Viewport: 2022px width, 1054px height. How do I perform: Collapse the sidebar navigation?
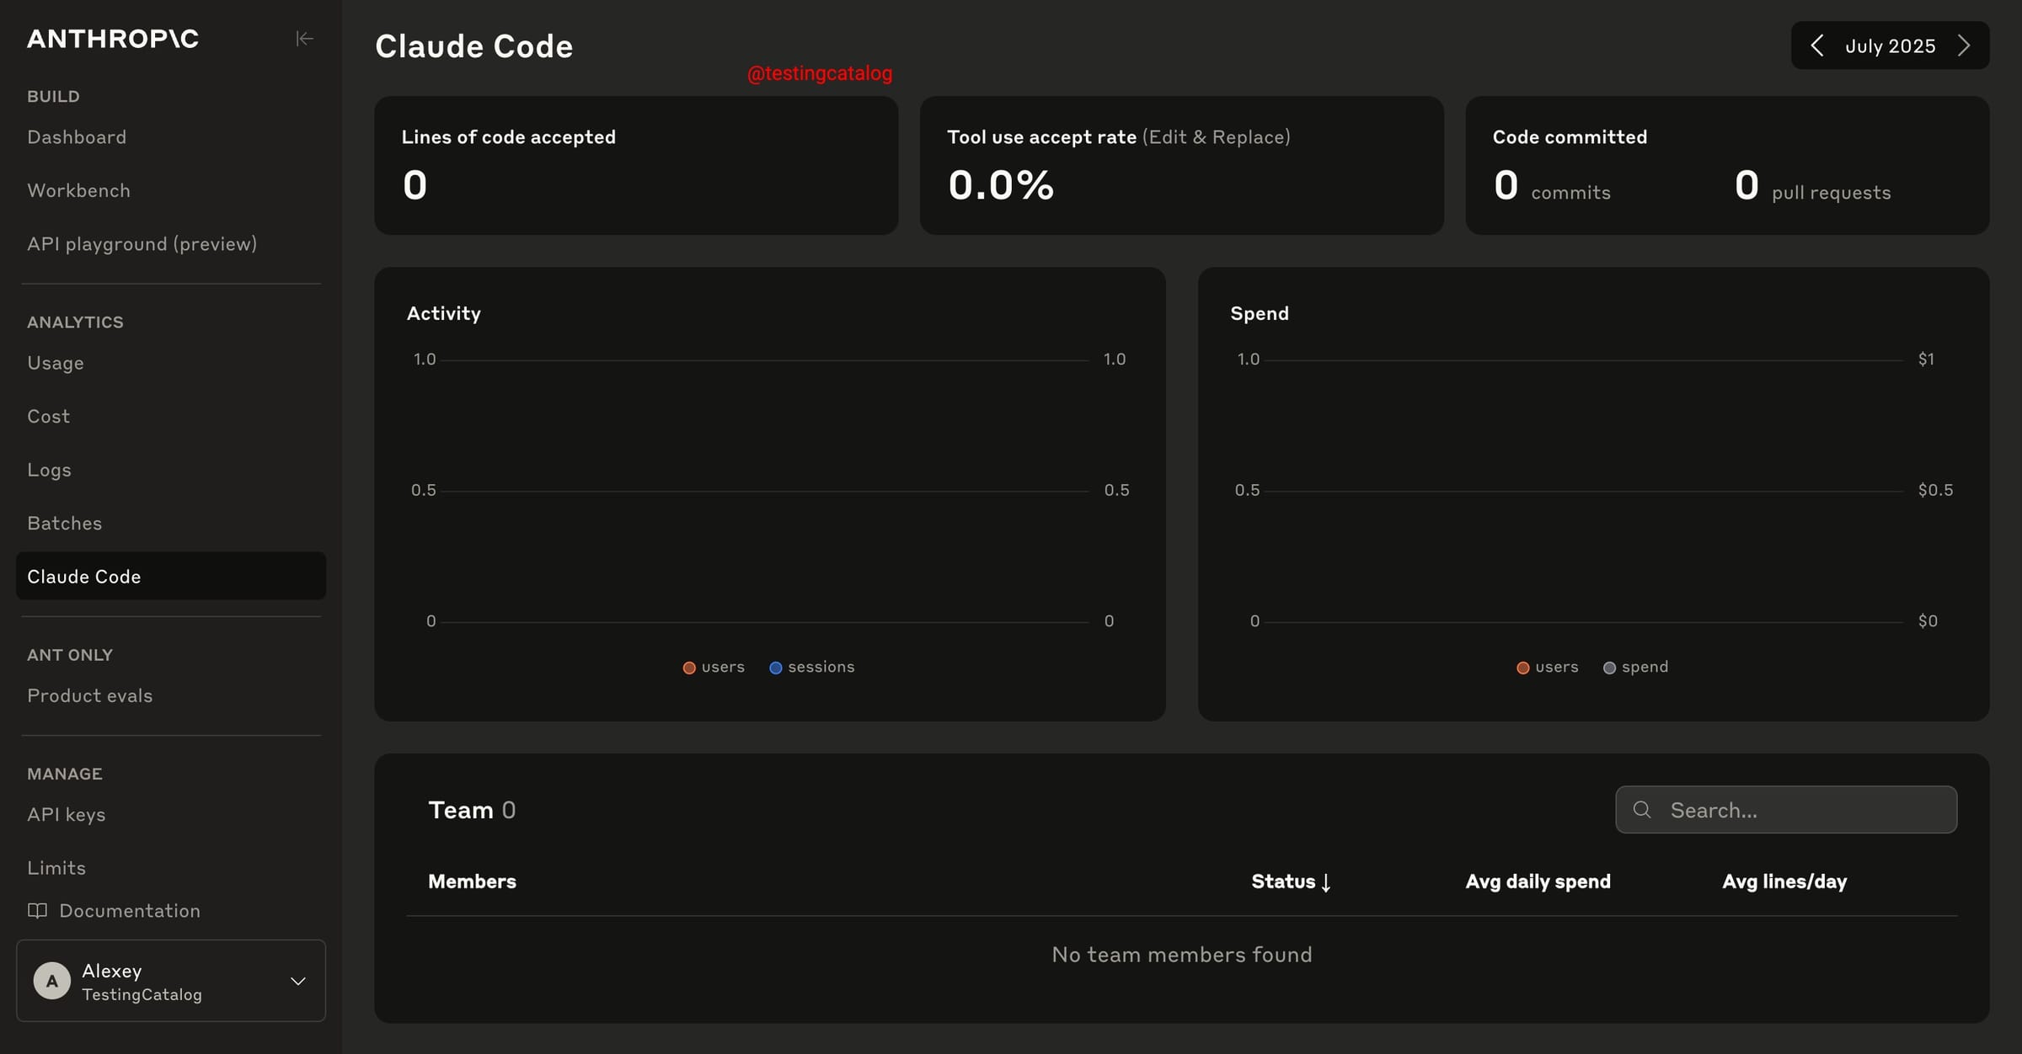pos(304,39)
